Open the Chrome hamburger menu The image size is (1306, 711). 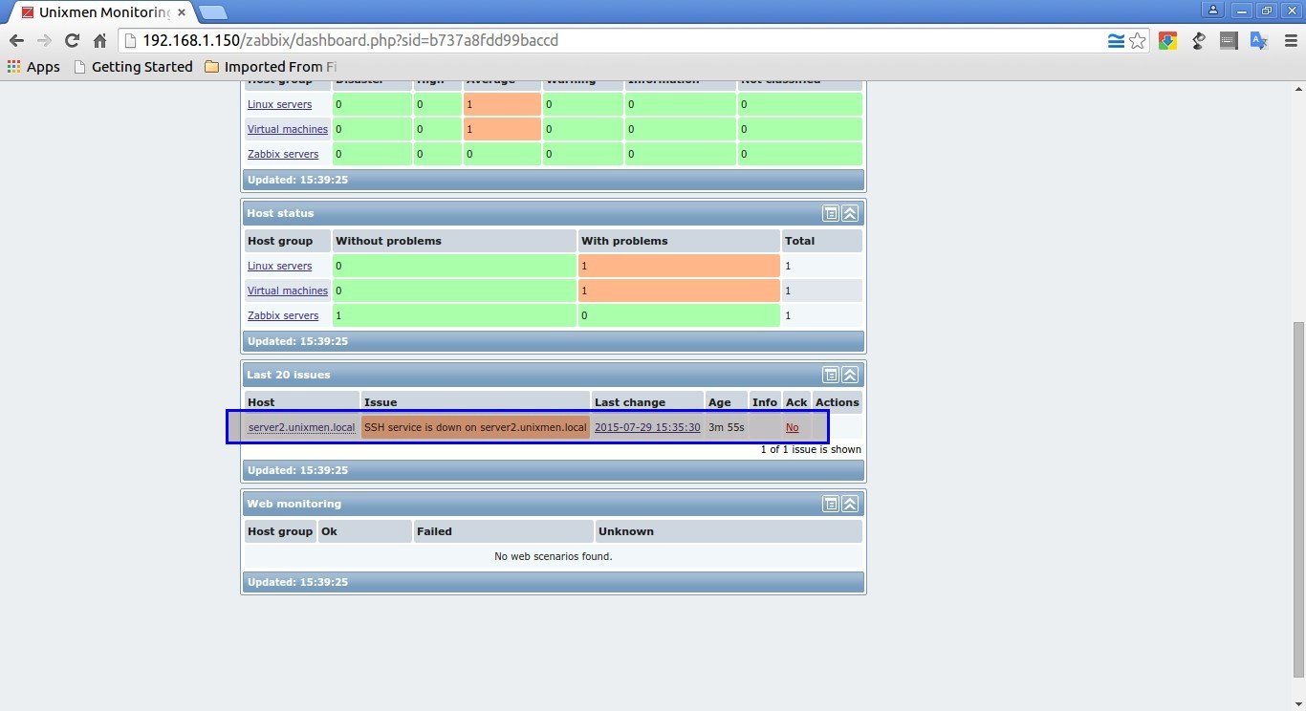(x=1290, y=41)
